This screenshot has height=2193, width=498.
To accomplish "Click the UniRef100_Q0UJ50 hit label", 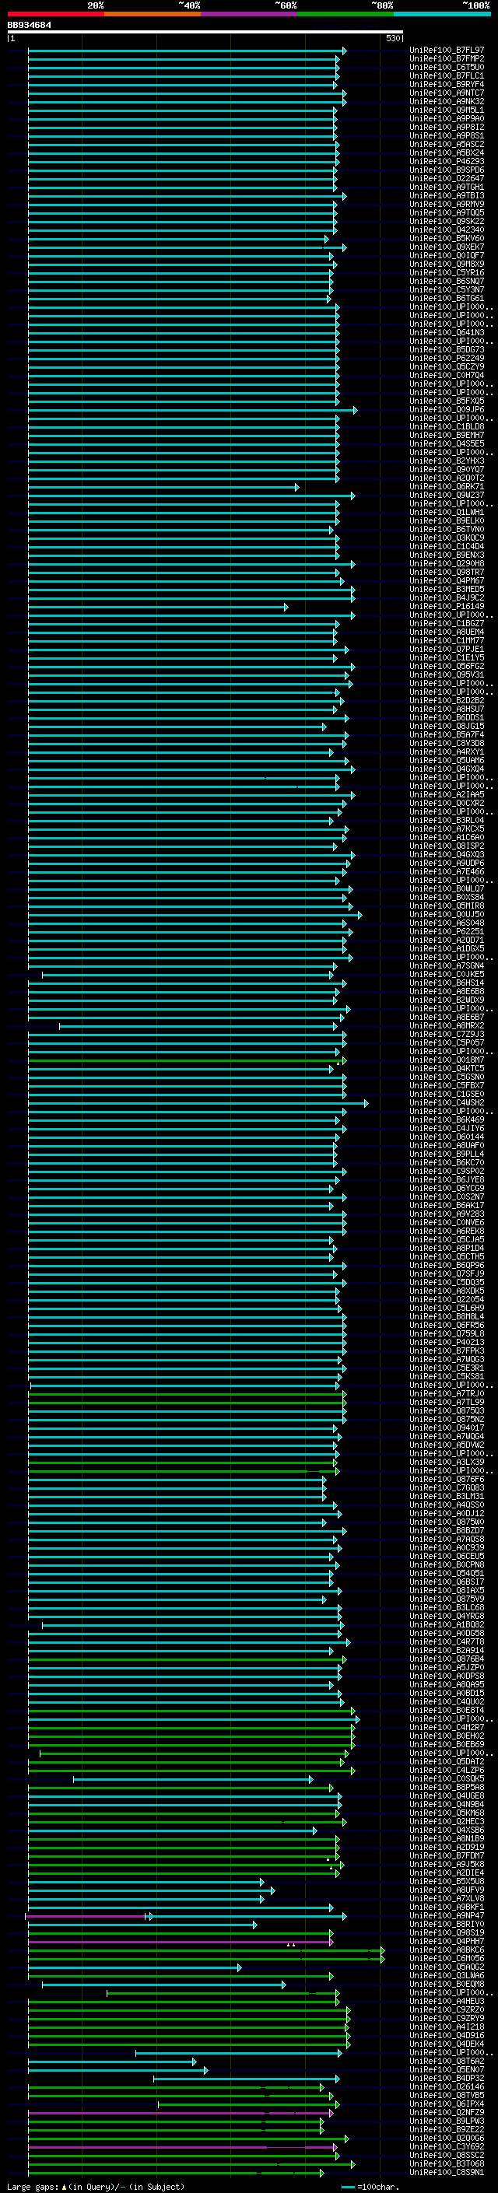I will click(447, 914).
